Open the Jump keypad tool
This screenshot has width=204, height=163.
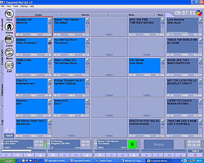(9, 41)
